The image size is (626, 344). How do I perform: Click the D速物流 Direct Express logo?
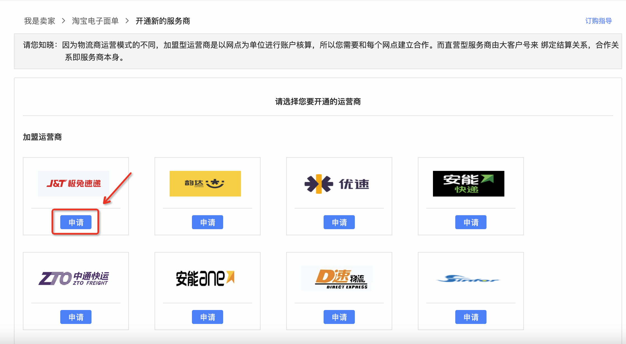pyautogui.click(x=337, y=278)
